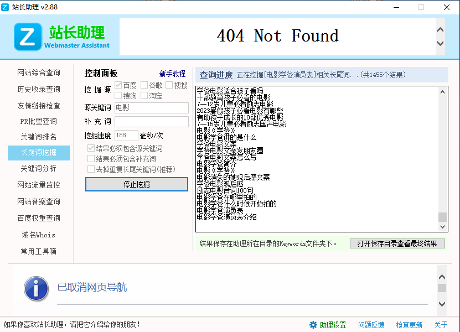This screenshot has width=460, height=332.
Task: Open 网站综合查询 in the sidebar
Action: coord(39,73)
